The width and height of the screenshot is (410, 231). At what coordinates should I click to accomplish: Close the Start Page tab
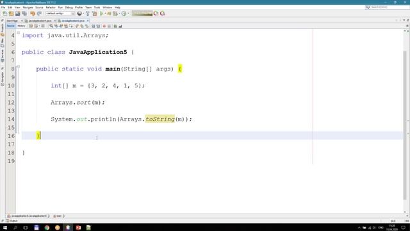(x=22, y=21)
